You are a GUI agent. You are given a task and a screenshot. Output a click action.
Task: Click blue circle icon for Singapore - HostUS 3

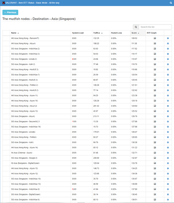[168, 80]
